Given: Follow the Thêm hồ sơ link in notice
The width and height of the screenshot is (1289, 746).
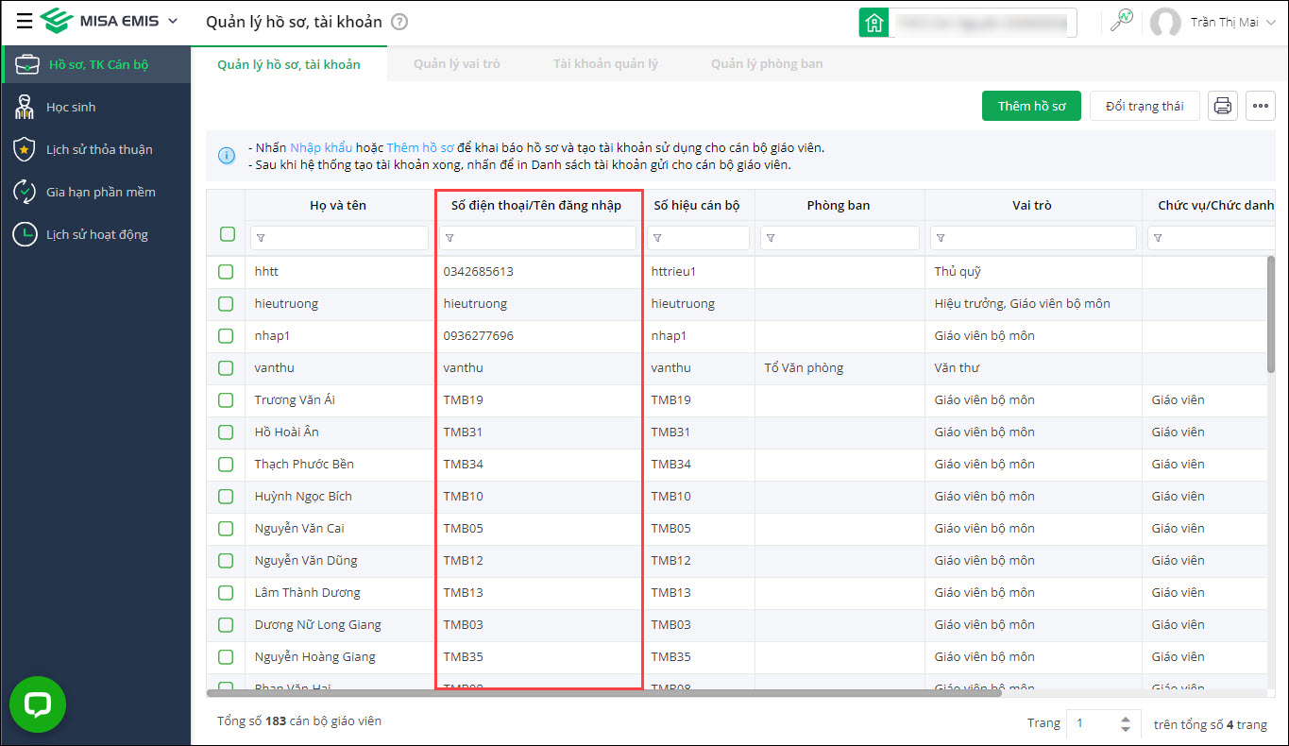Looking at the screenshot, I should (x=420, y=148).
